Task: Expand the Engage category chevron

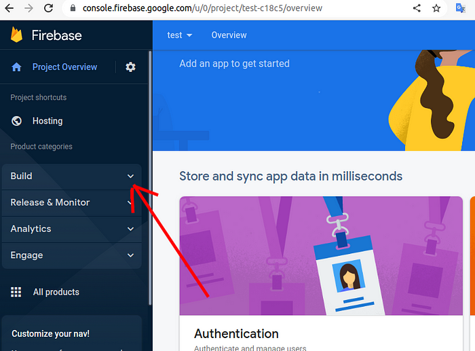Action: pos(130,255)
